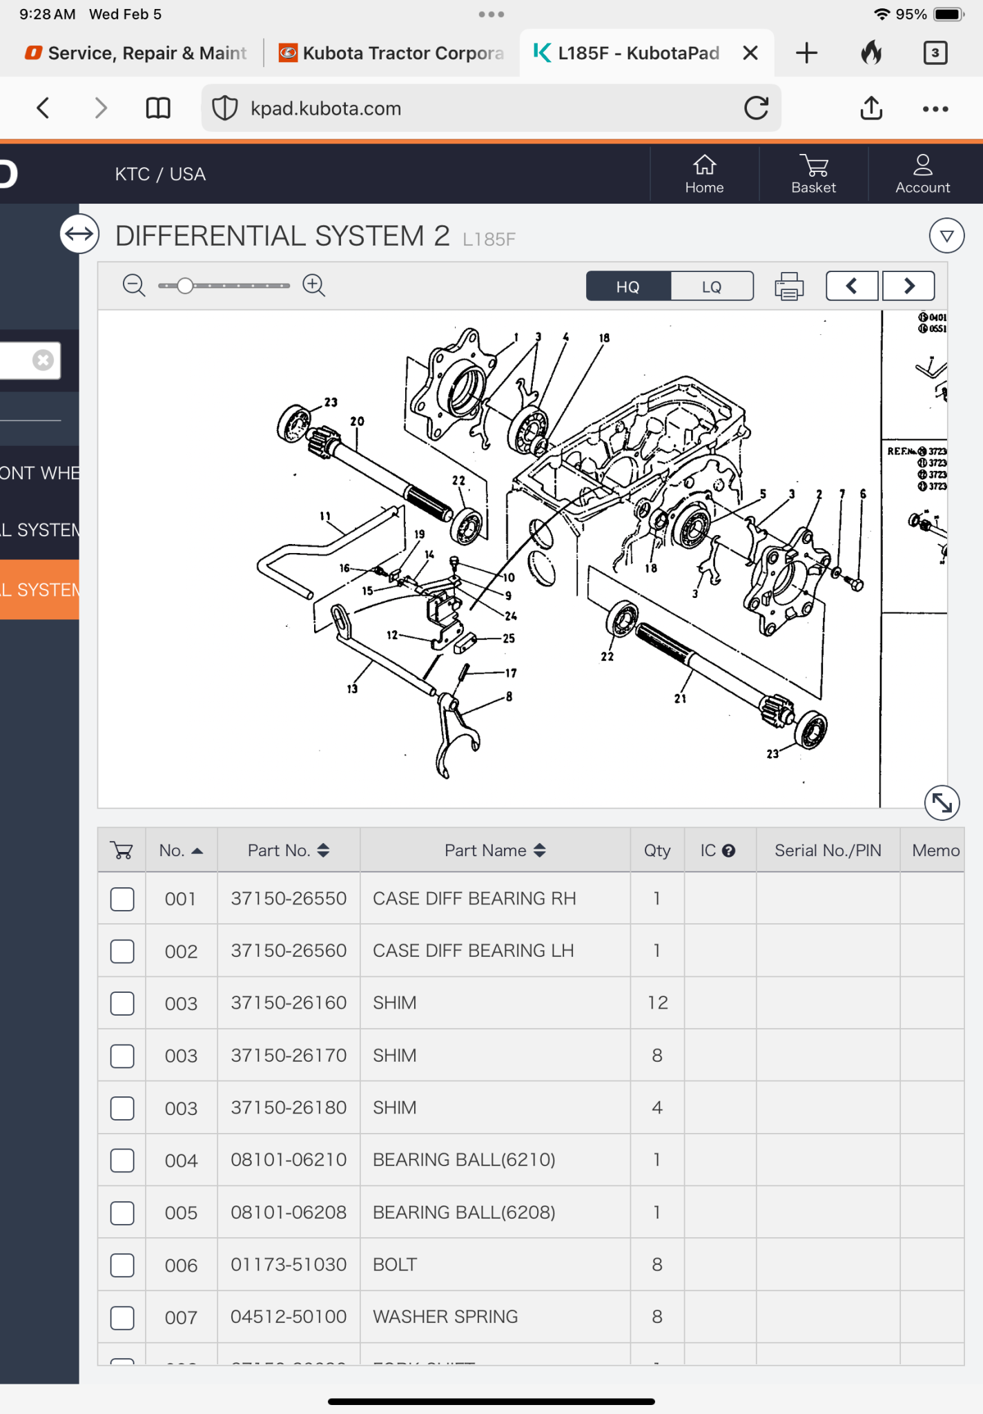Zoom out the parts diagram
983x1414 pixels.
click(x=134, y=285)
